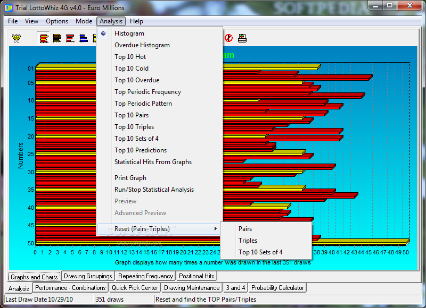The height and width of the screenshot is (308, 426).
Task: Choose Triples in the Reset submenu
Action: coord(266,240)
